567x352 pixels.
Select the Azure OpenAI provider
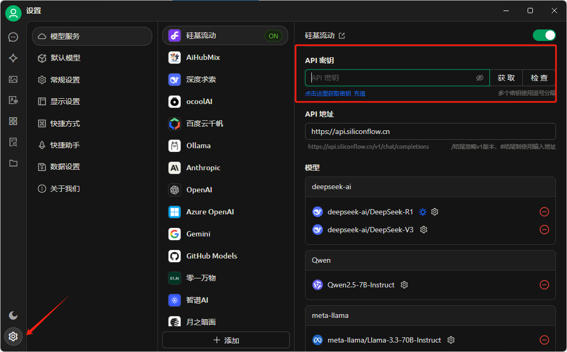[x=225, y=212]
